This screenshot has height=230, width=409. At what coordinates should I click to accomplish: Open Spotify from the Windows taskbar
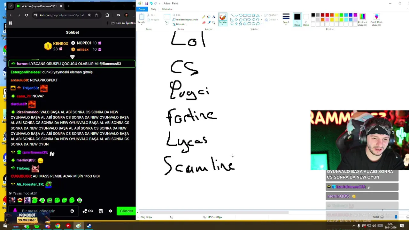(x=37, y=226)
